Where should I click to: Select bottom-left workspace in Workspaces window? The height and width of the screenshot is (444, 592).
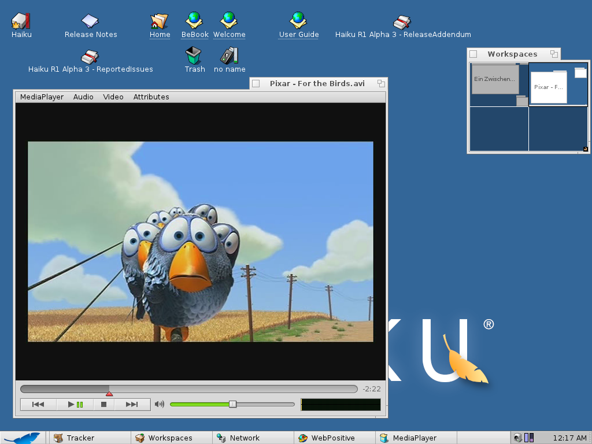[498, 129]
